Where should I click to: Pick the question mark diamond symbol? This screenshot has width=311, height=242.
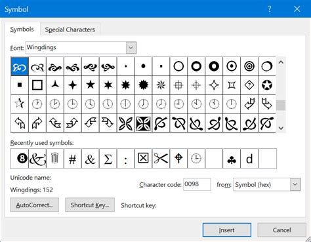point(249,85)
